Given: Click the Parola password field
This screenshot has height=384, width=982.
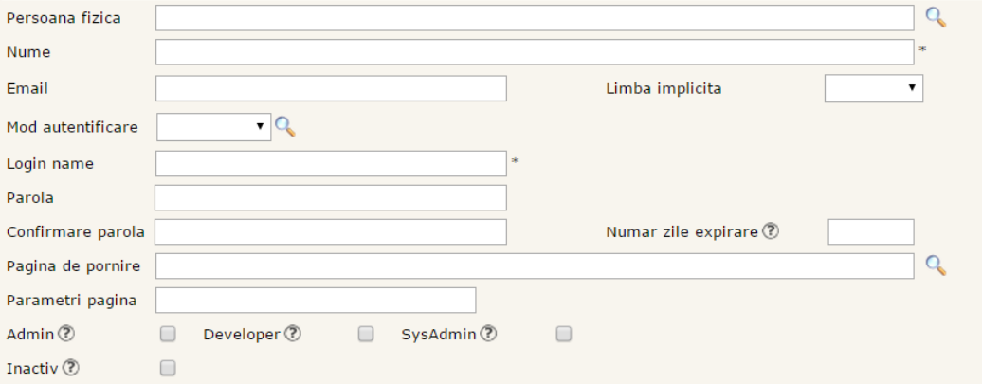Looking at the screenshot, I should click(331, 197).
